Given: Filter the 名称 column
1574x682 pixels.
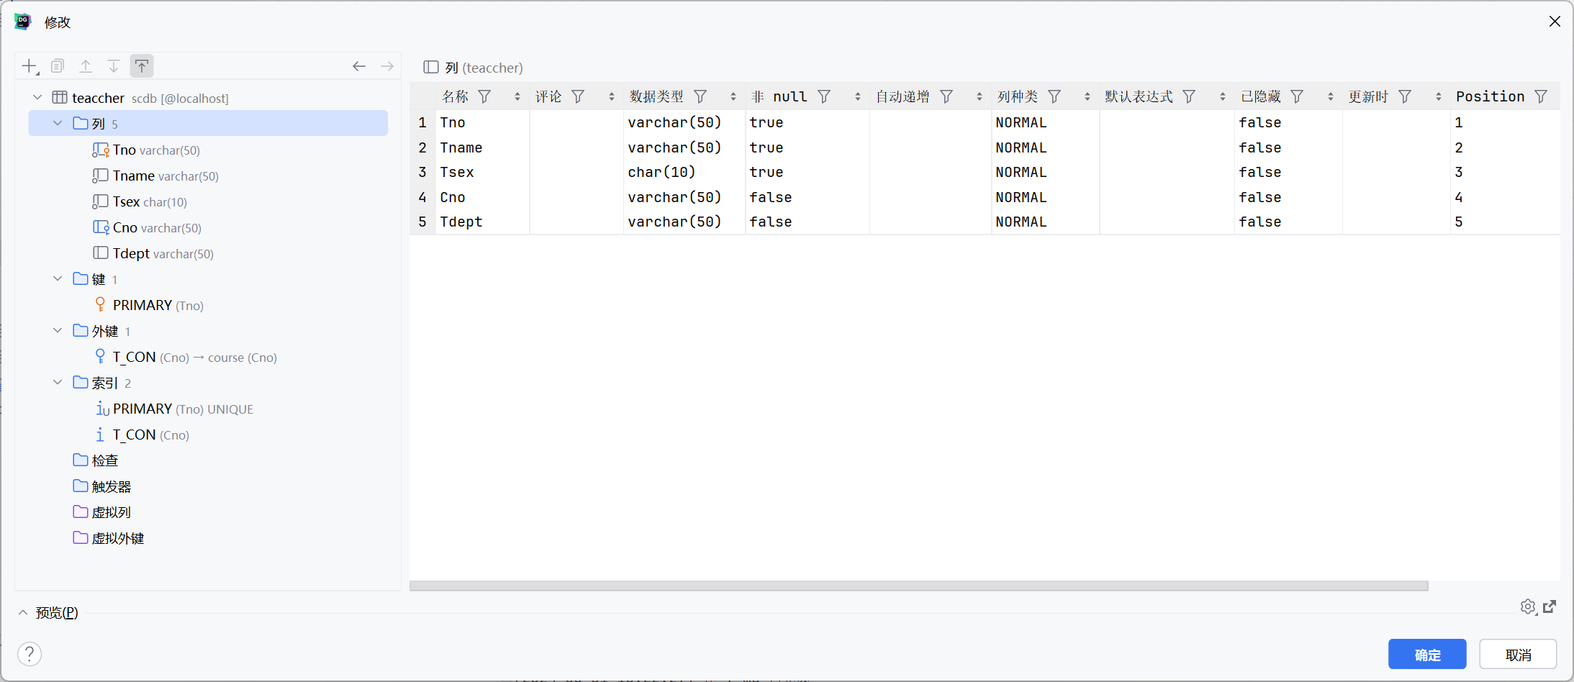Looking at the screenshot, I should coord(485,96).
